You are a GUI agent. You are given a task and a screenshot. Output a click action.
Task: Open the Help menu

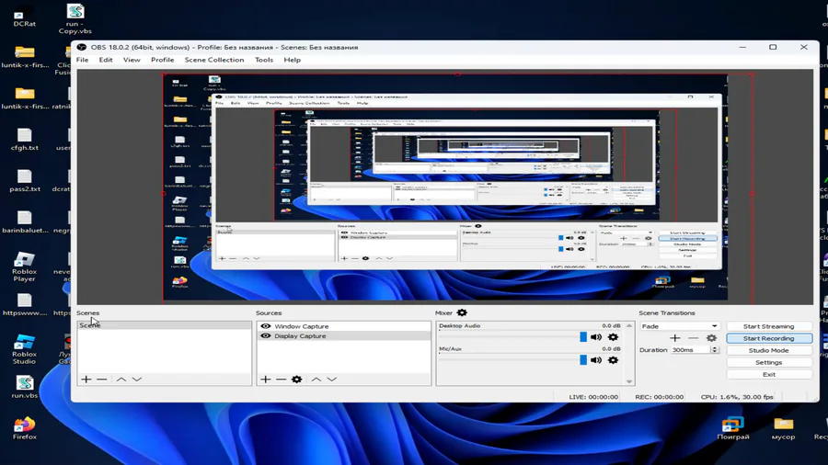point(292,60)
